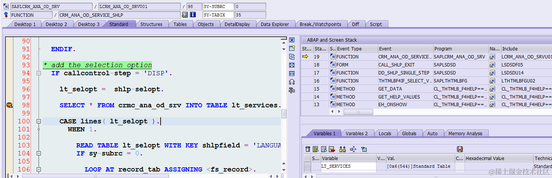Click the full screen maximize tool icon

tap(292, 65)
